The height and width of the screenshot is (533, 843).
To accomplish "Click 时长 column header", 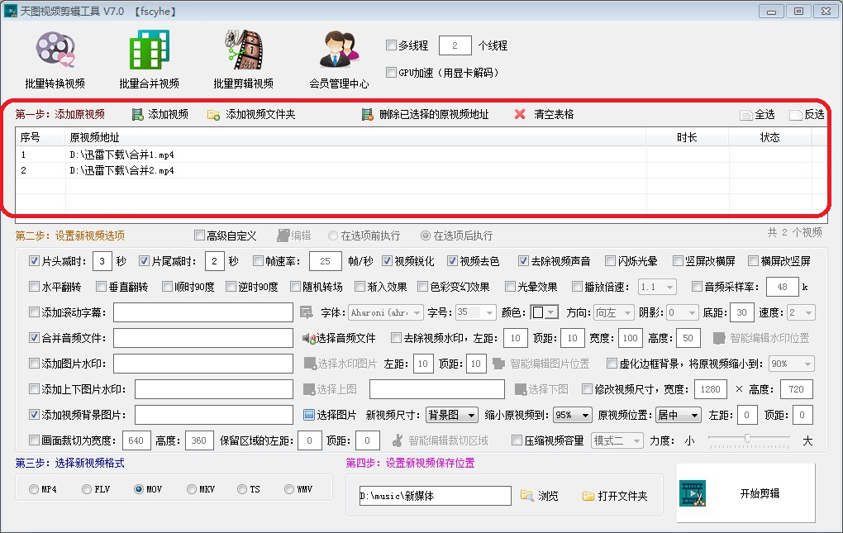I will 687,137.
